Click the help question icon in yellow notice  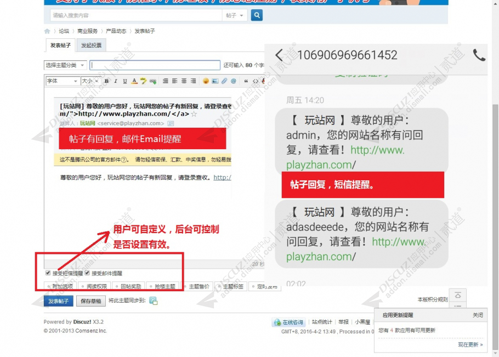(x=124, y=160)
